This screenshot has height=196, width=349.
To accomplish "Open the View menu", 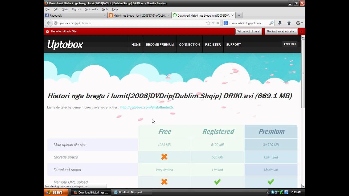I will 65,9.
